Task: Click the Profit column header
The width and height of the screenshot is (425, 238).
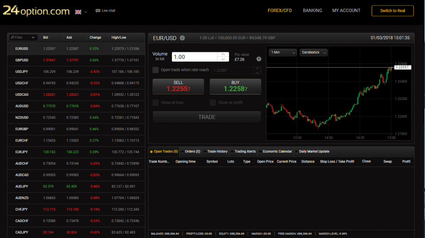Action: pos(406,162)
